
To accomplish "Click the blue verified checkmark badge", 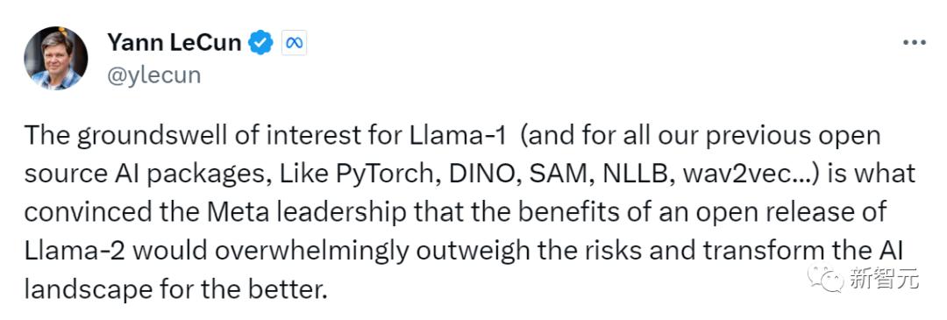I will (x=261, y=43).
